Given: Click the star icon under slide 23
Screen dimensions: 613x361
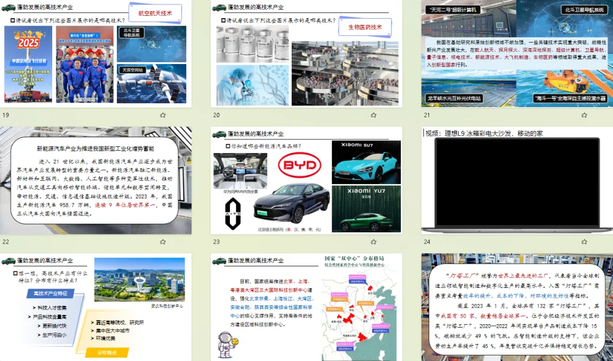Looking at the screenshot, I should tap(373, 242).
